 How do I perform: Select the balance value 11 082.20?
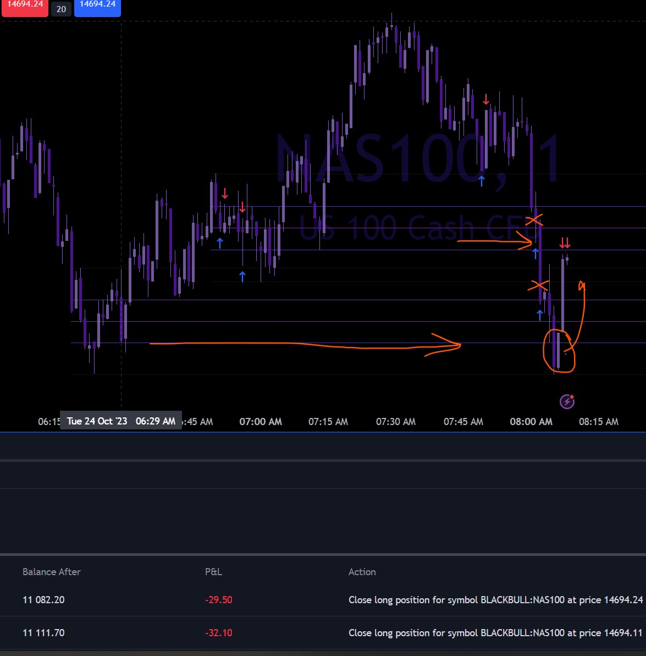pyautogui.click(x=43, y=599)
